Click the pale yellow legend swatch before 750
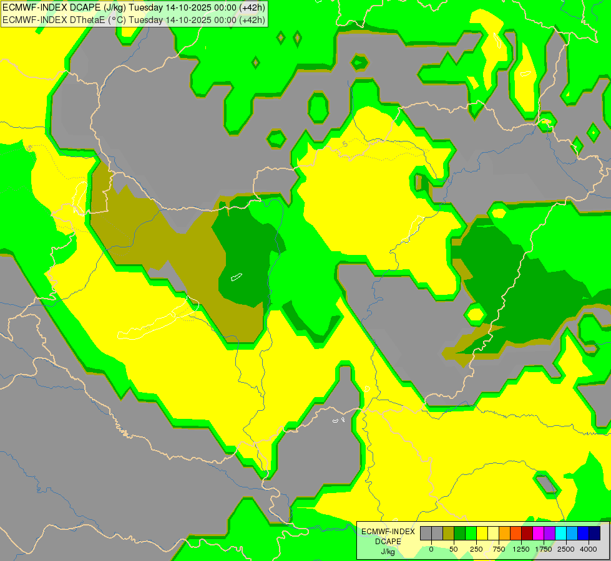The image size is (611, 561). pos(493,533)
